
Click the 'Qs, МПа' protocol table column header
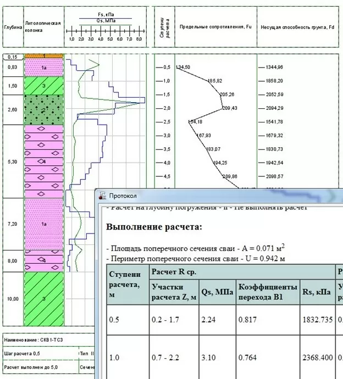coord(217,292)
